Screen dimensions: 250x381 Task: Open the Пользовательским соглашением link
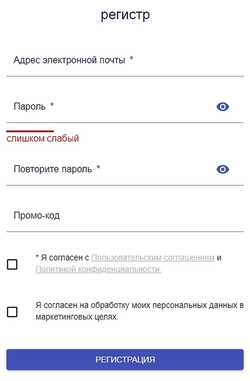point(153,258)
